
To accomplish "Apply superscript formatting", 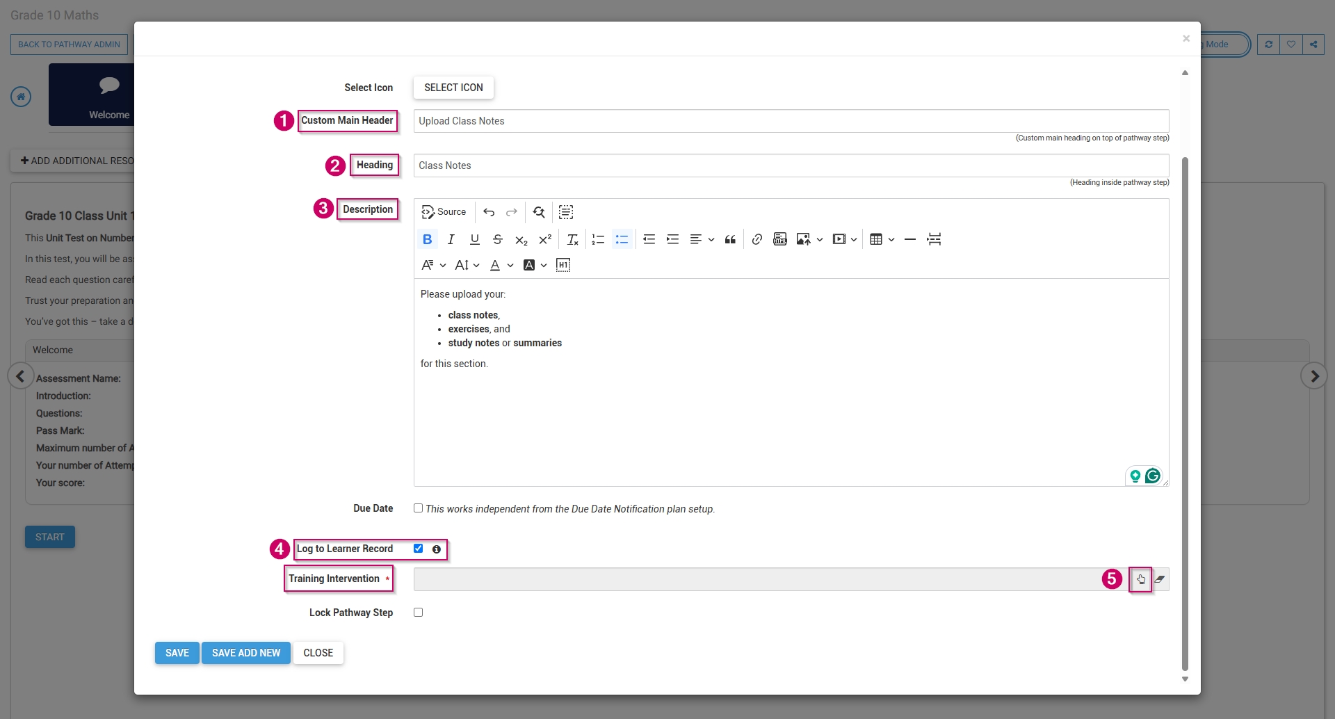I will [x=545, y=239].
